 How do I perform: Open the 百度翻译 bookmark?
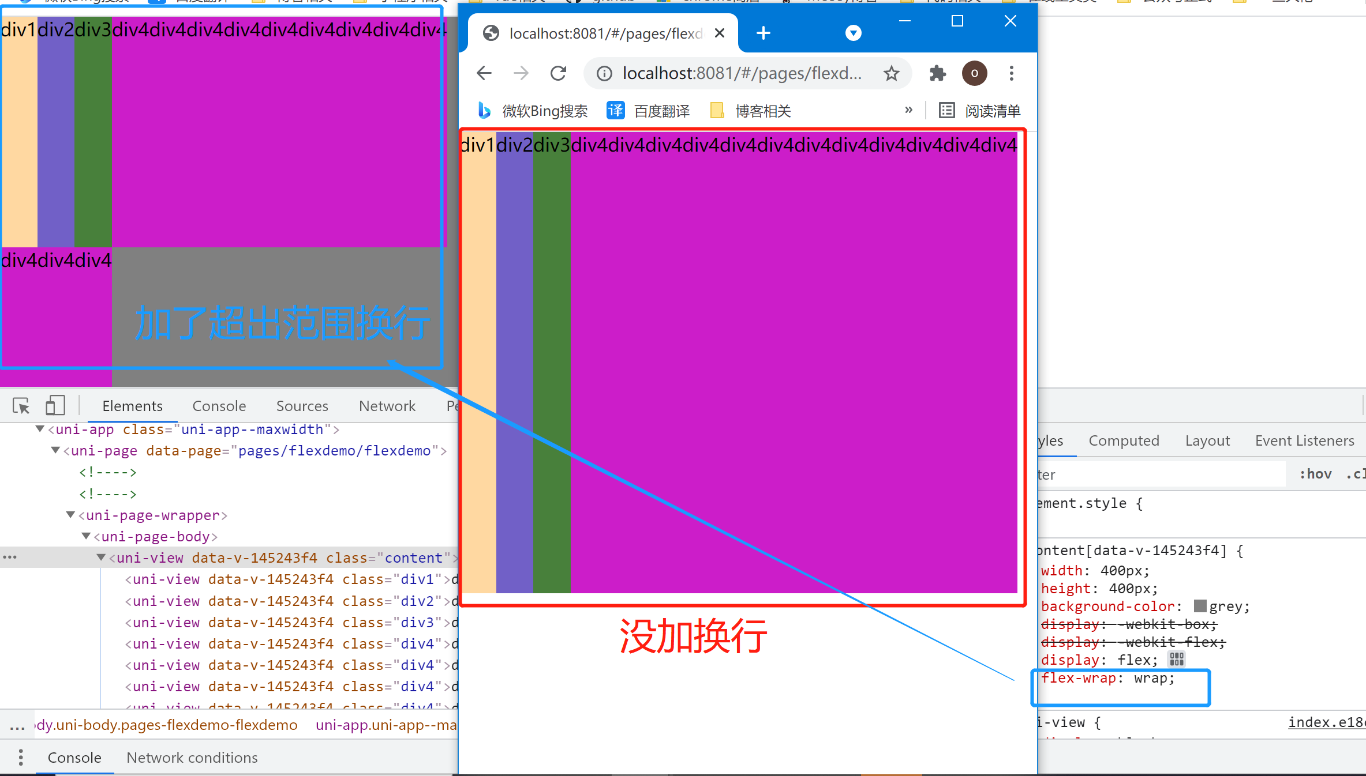tap(649, 111)
